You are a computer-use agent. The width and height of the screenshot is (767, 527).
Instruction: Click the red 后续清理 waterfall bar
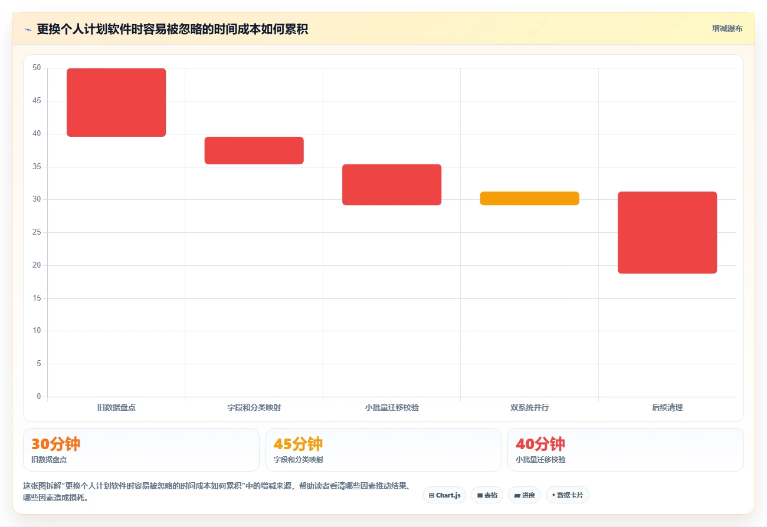pos(667,233)
